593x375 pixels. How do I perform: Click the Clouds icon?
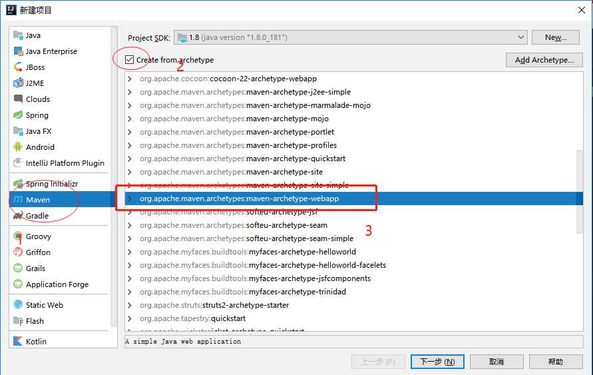(18, 99)
